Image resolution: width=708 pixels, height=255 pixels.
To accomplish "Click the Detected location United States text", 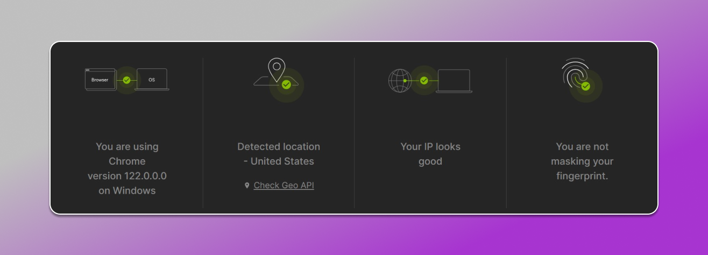I will (279, 154).
